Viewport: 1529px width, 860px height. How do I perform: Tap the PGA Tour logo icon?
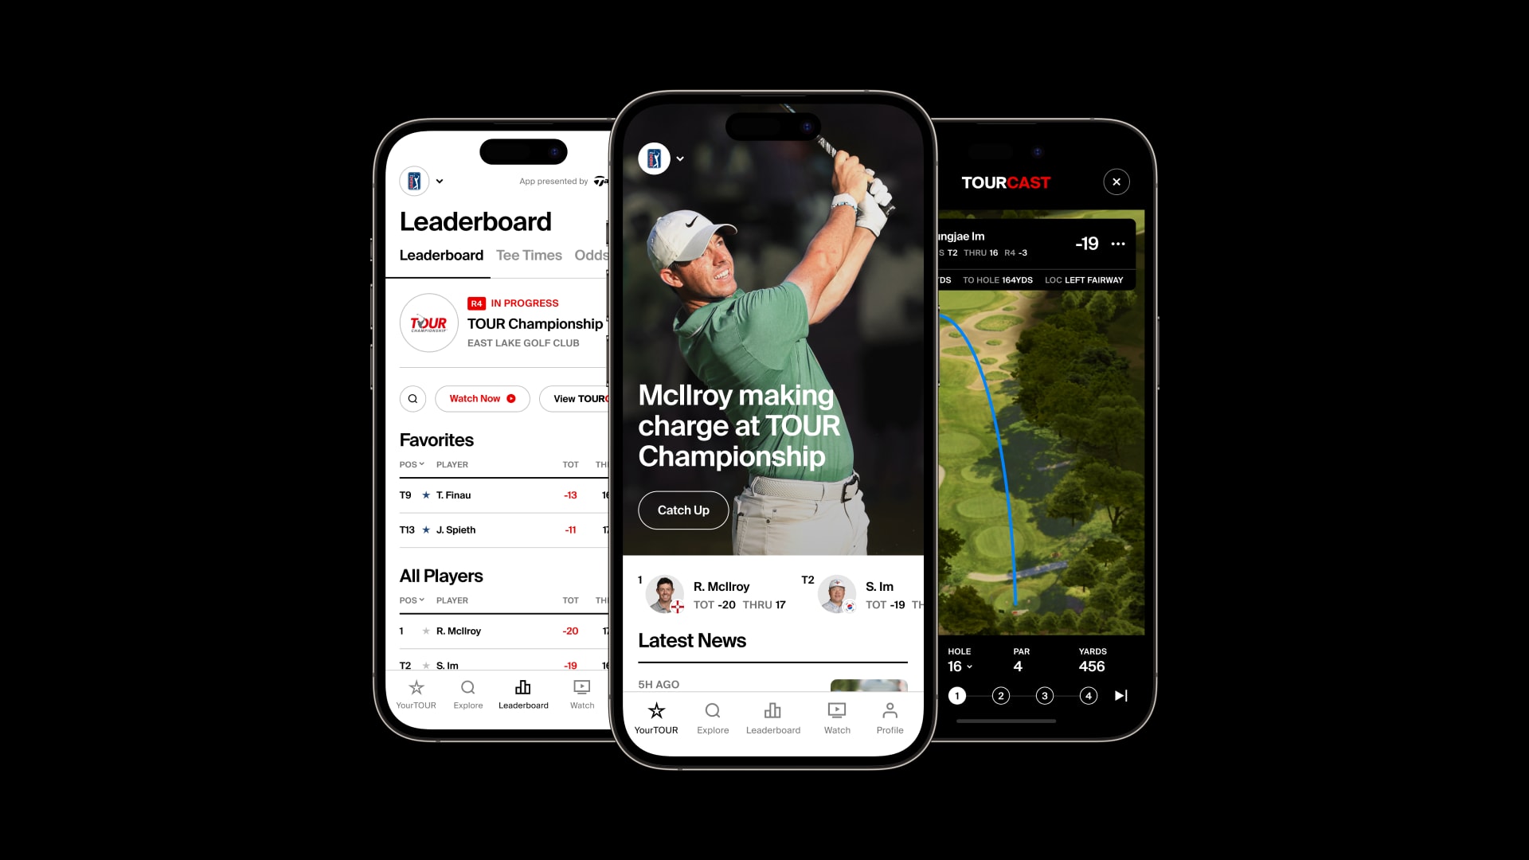pos(653,158)
